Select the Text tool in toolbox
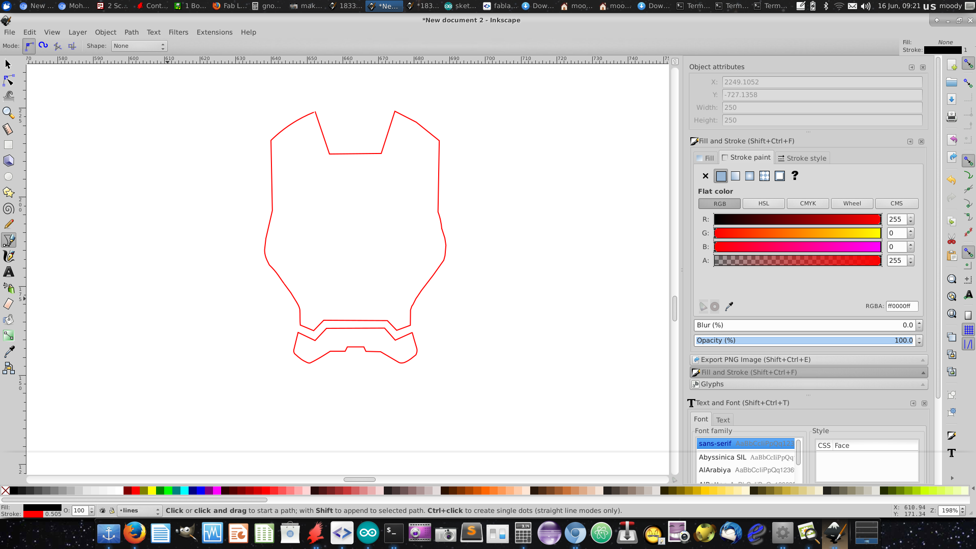This screenshot has width=976, height=549. 8,272
